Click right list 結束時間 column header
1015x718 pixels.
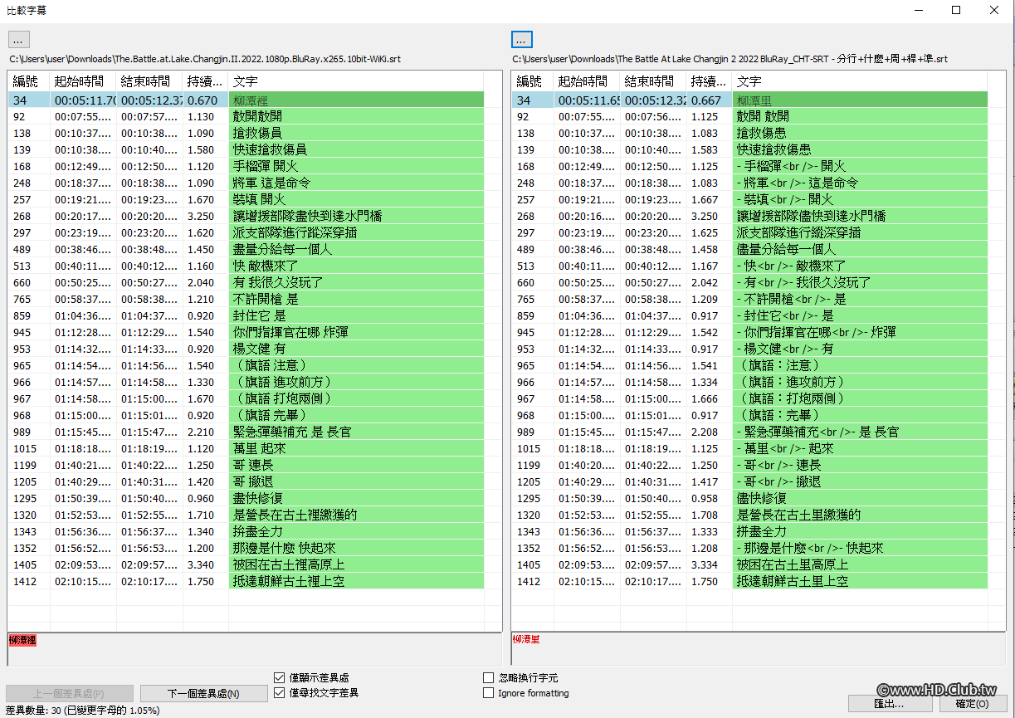653,81
